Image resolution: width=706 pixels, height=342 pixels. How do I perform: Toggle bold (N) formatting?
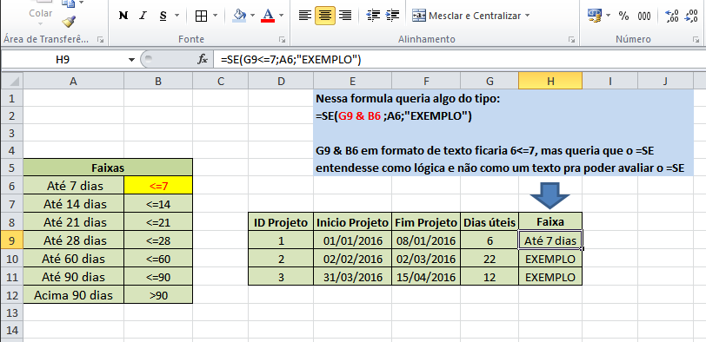[x=123, y=16]
